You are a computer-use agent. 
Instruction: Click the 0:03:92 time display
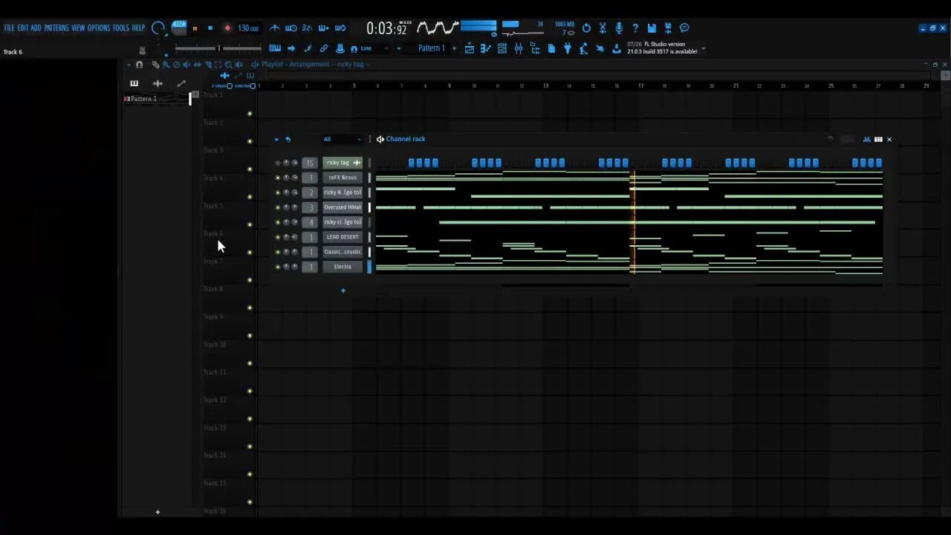[x=387, y=28]
